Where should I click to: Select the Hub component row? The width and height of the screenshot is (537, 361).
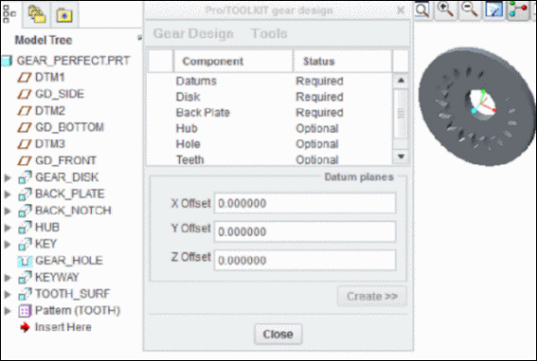point(269,129)
